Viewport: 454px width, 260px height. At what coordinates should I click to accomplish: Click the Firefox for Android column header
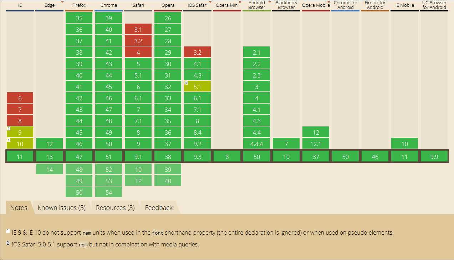point(375,5)
